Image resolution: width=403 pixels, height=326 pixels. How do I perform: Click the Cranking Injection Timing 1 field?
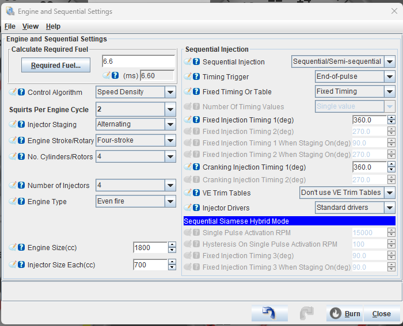[369, 167]
